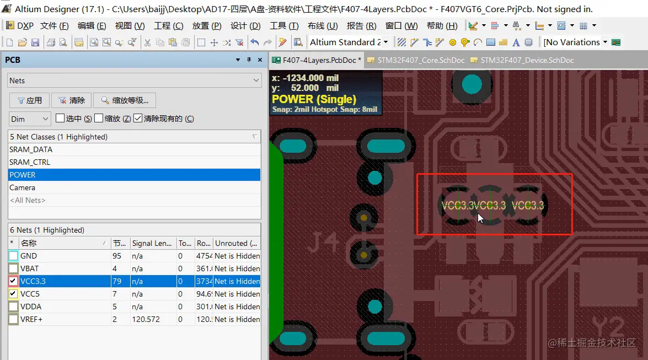Open PCB panel options dropdown arrow
648x360 pixels.
(238, 60)
